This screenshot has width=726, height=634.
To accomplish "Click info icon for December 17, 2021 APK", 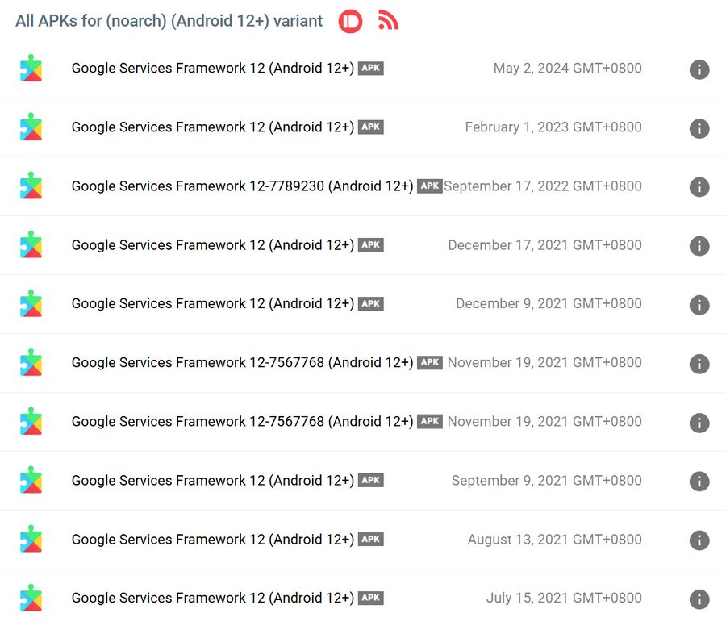I will tap(699, 246).
